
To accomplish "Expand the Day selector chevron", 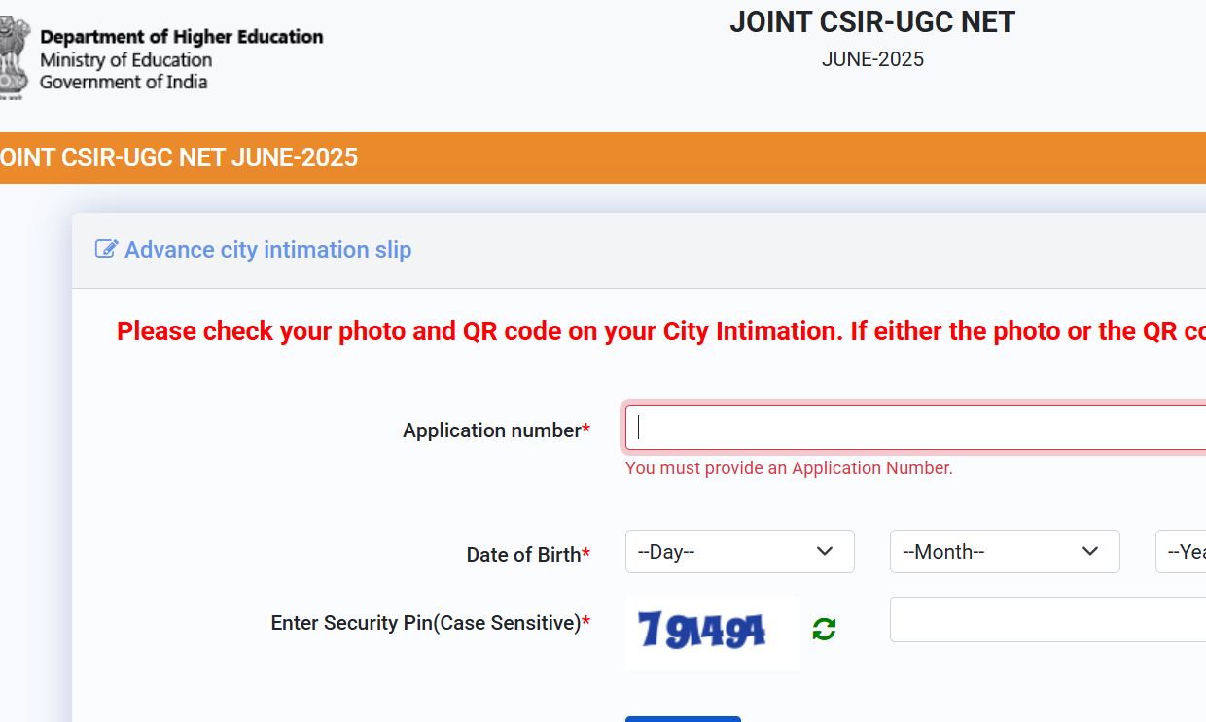I will tap(825, 551).
